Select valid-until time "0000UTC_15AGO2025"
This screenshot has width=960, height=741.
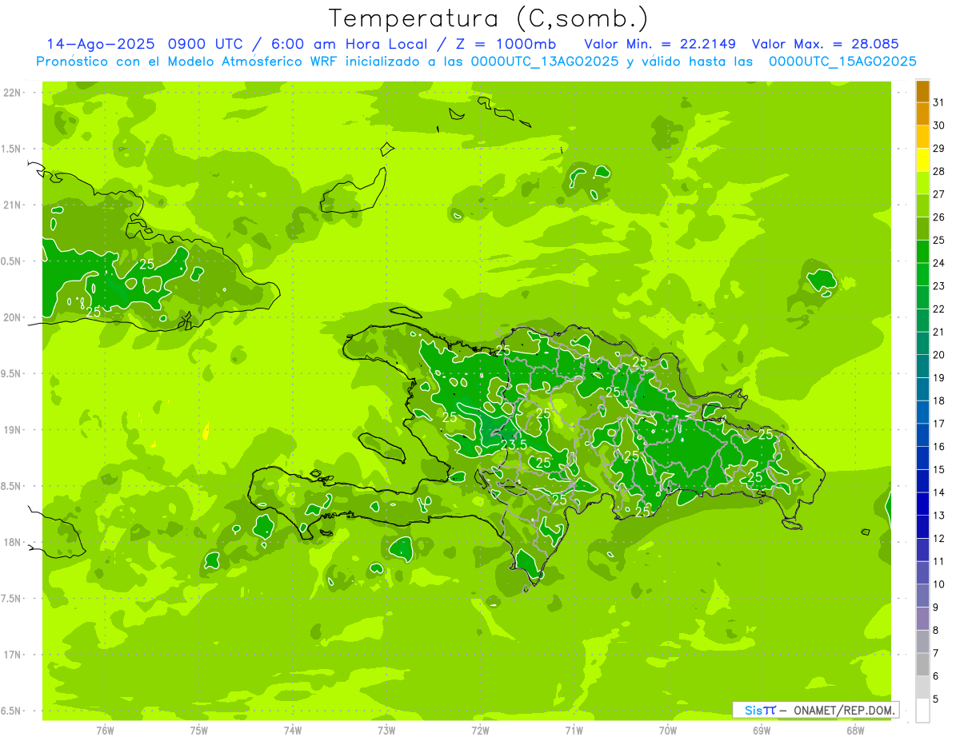842,62
